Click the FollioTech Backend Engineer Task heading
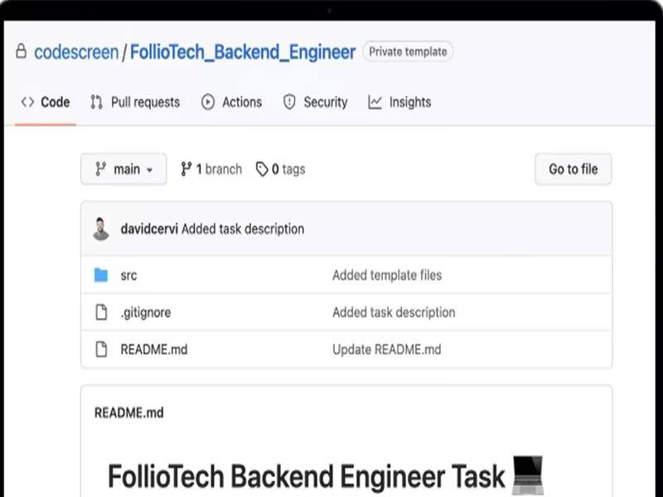 pyautogui.click(x=307, y=476)
